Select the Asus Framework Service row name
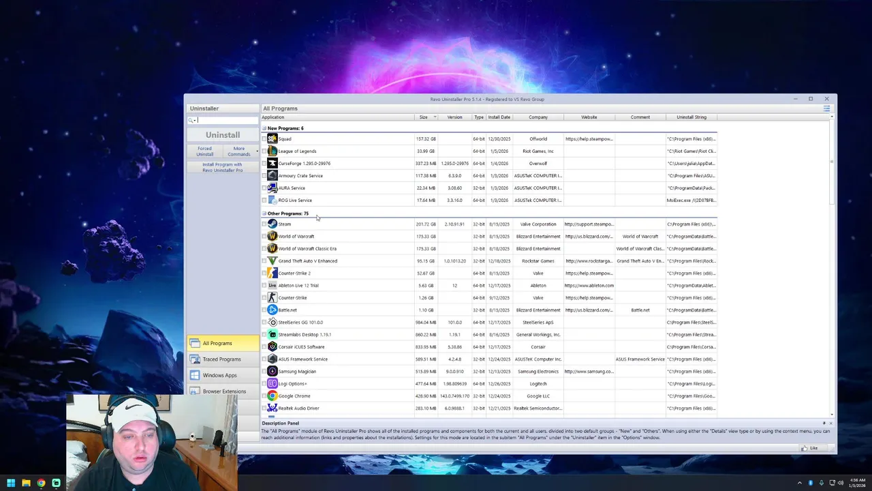The width and height of the screenshot is (872, 491). point(302,359)
